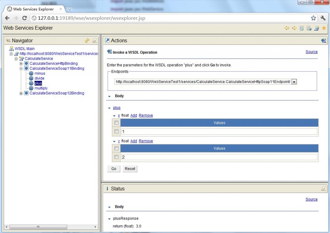Refresh the Navigator with the arrows icon
Screen dimensions: 330x233
tap(86, 40)
